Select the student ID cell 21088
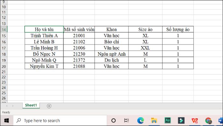This screenshot has height=126, width=223. [79, 66]
